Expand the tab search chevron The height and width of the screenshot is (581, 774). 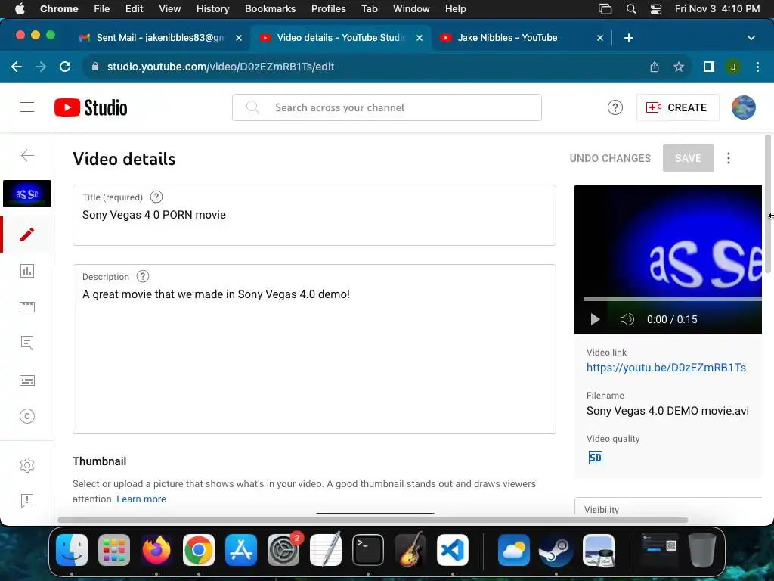tap(751, 38)
